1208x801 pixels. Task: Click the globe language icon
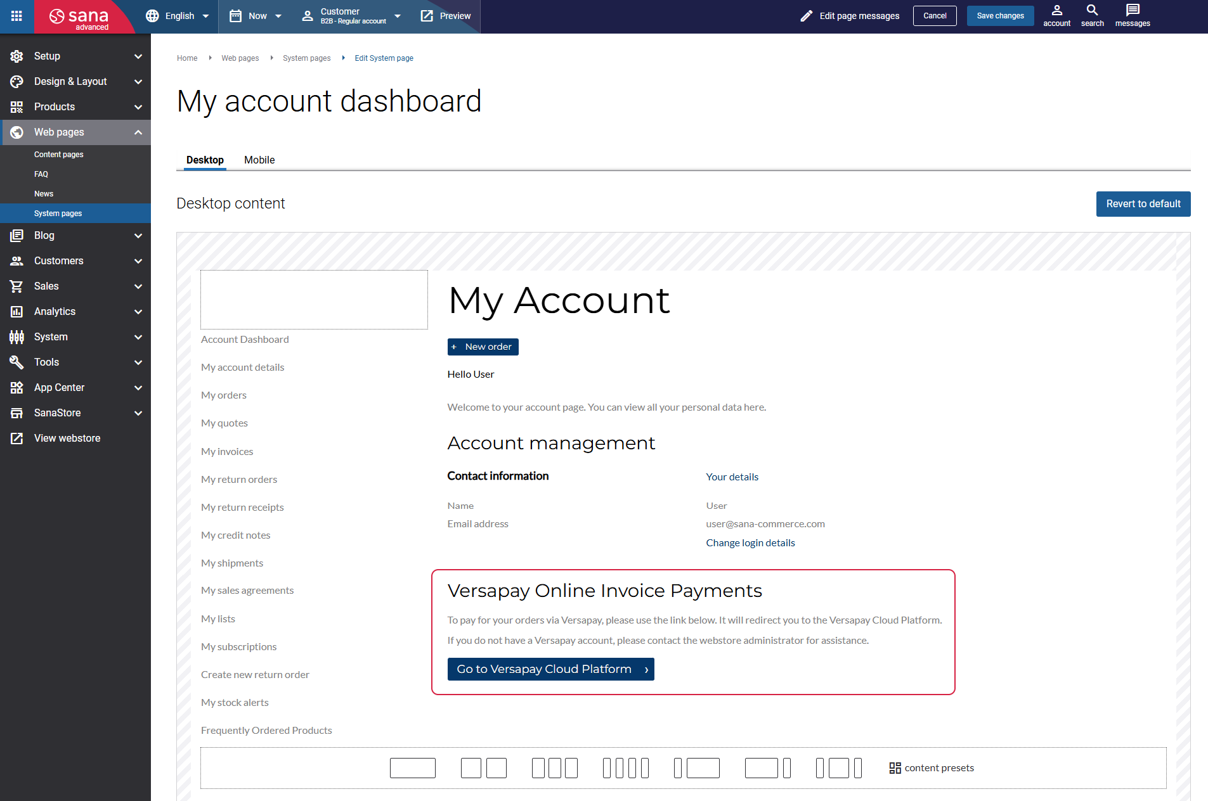(x=152, y=16)
